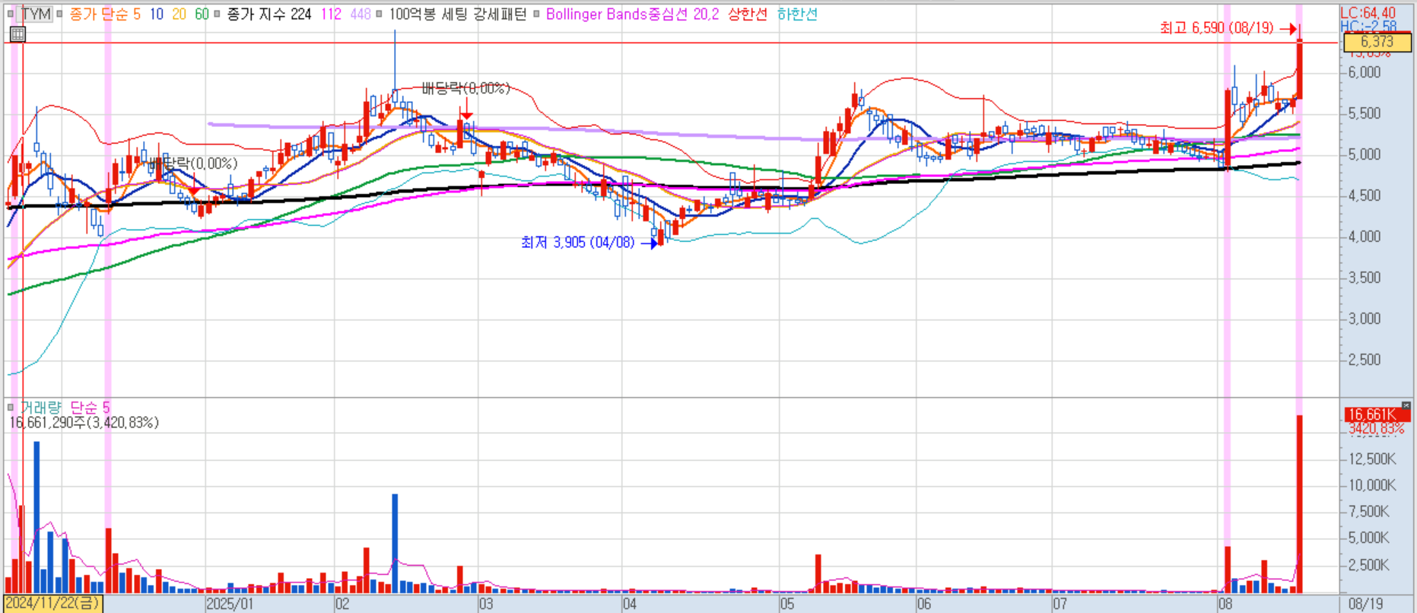Click the 10,000K volume axis label

tap(1372, 485)
